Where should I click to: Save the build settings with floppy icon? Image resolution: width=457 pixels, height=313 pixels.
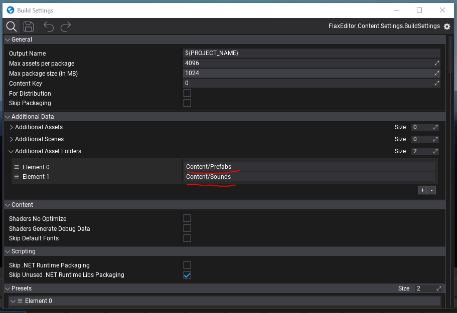29,27
